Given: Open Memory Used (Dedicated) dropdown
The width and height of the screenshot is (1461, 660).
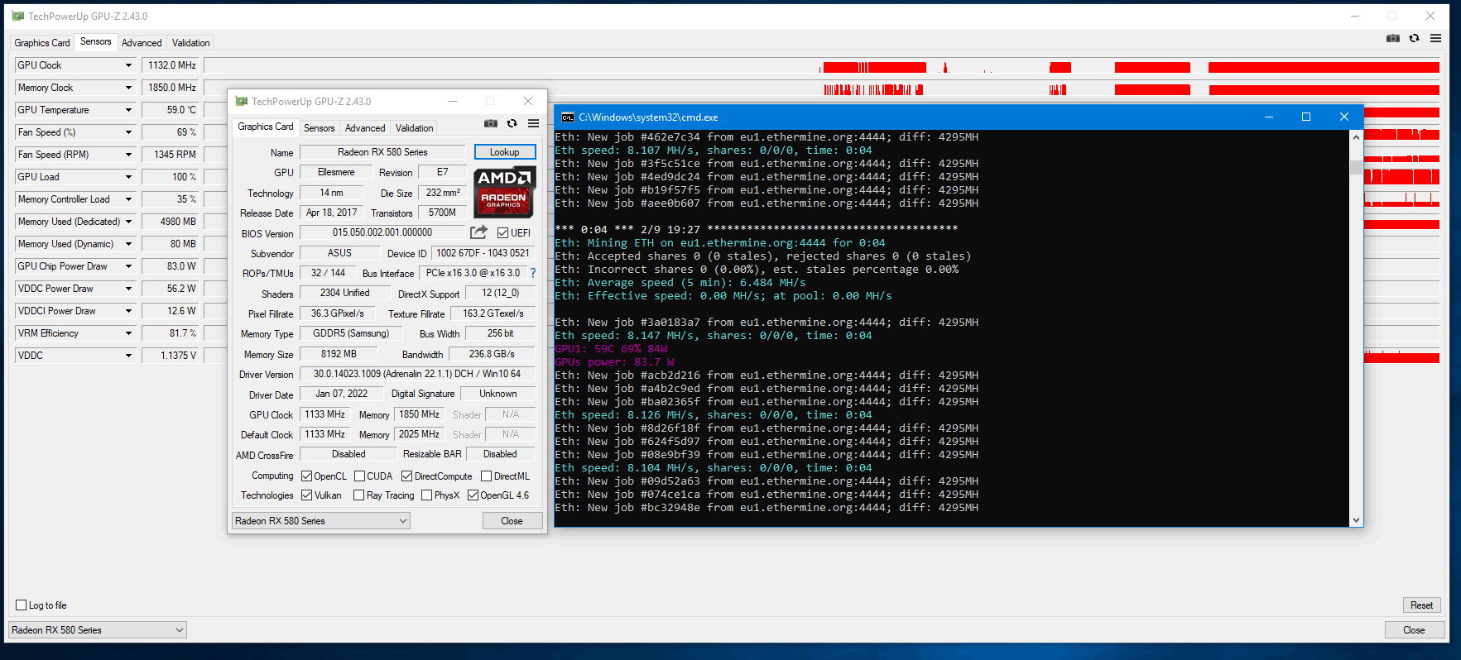Looking at the screenshot, I should point(128,222).
